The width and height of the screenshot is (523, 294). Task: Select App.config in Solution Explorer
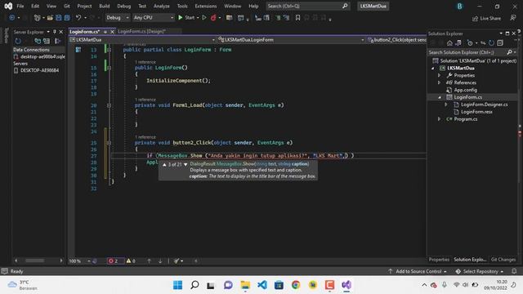pyautogui.click(x=465, y=90)
